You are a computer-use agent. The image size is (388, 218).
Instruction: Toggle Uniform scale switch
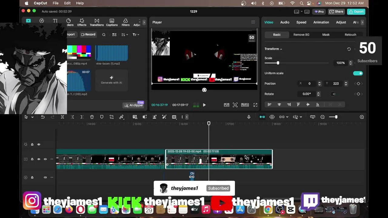pyautogui.click(x=358, y=73)
